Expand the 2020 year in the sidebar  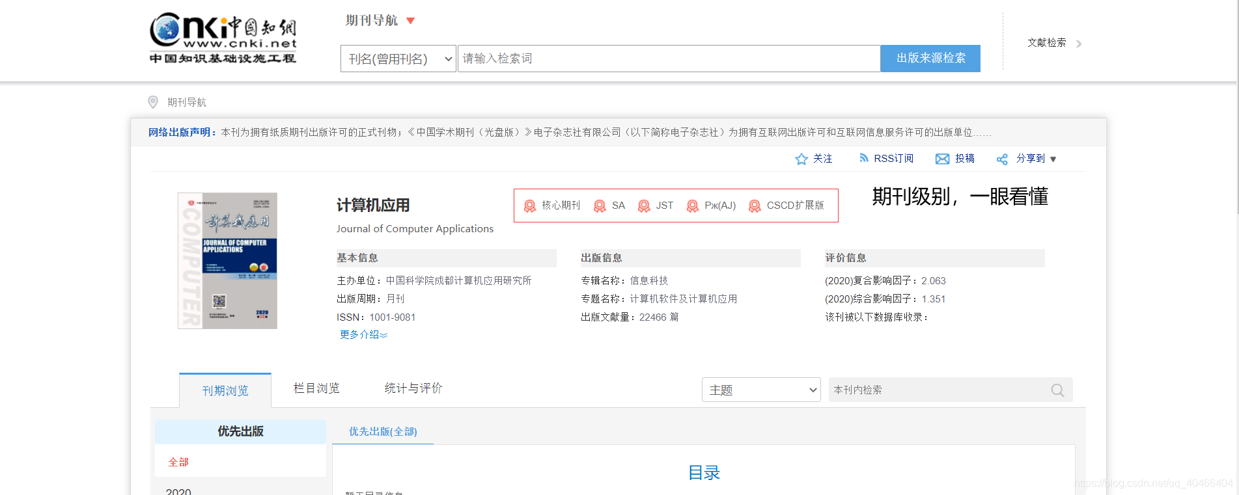coord(178,491)
